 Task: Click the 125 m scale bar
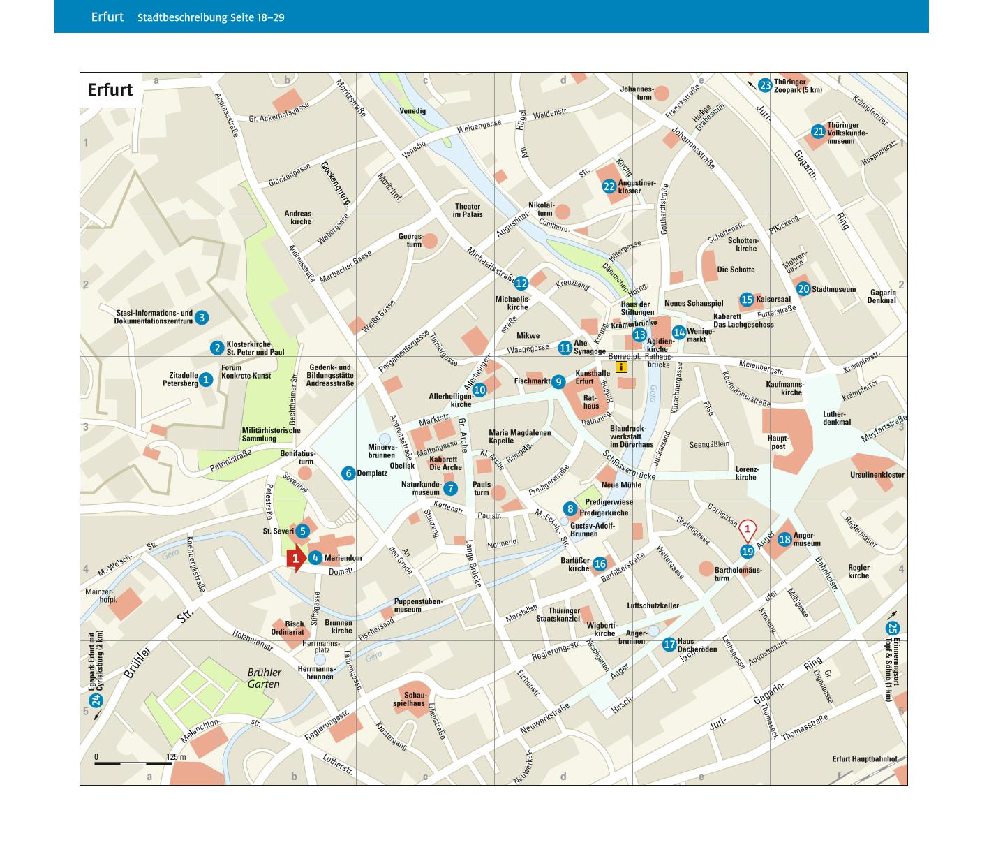click(x=133, y=763)
